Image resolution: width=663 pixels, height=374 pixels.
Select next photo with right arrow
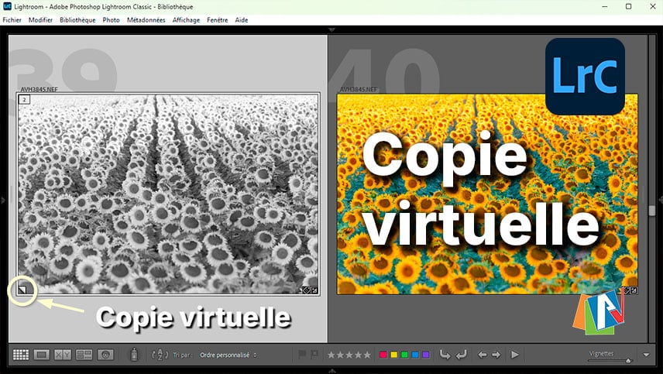(496, 355)
